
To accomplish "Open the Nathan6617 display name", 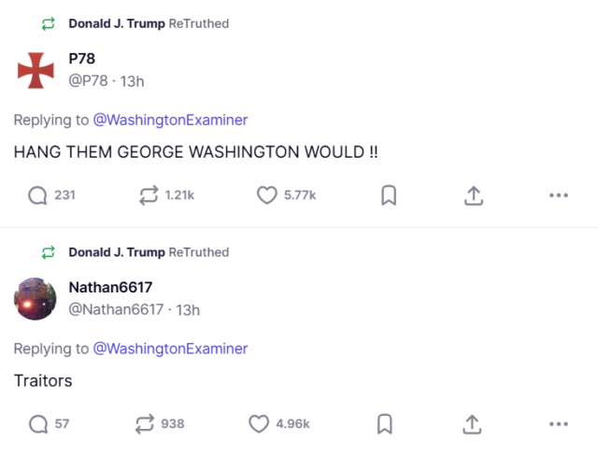I will [x=110, y=287].
